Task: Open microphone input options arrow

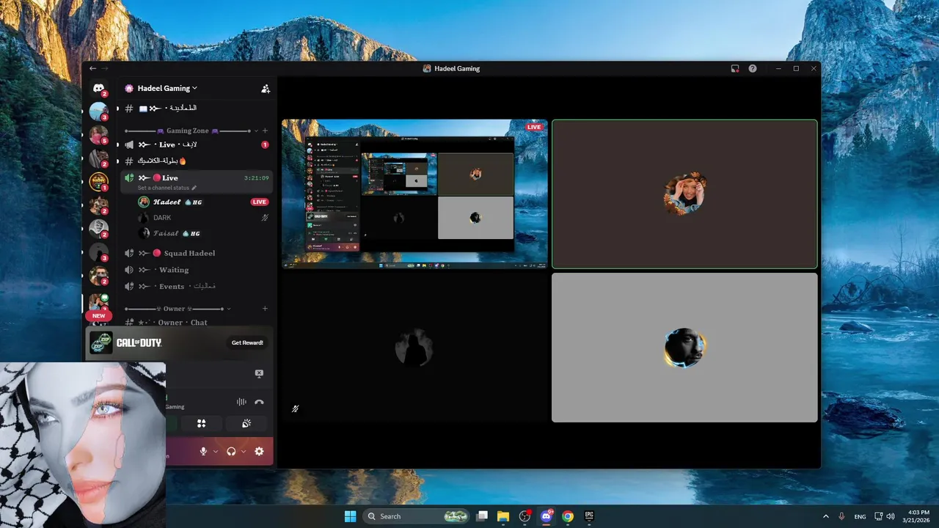Action: (216, 452)
